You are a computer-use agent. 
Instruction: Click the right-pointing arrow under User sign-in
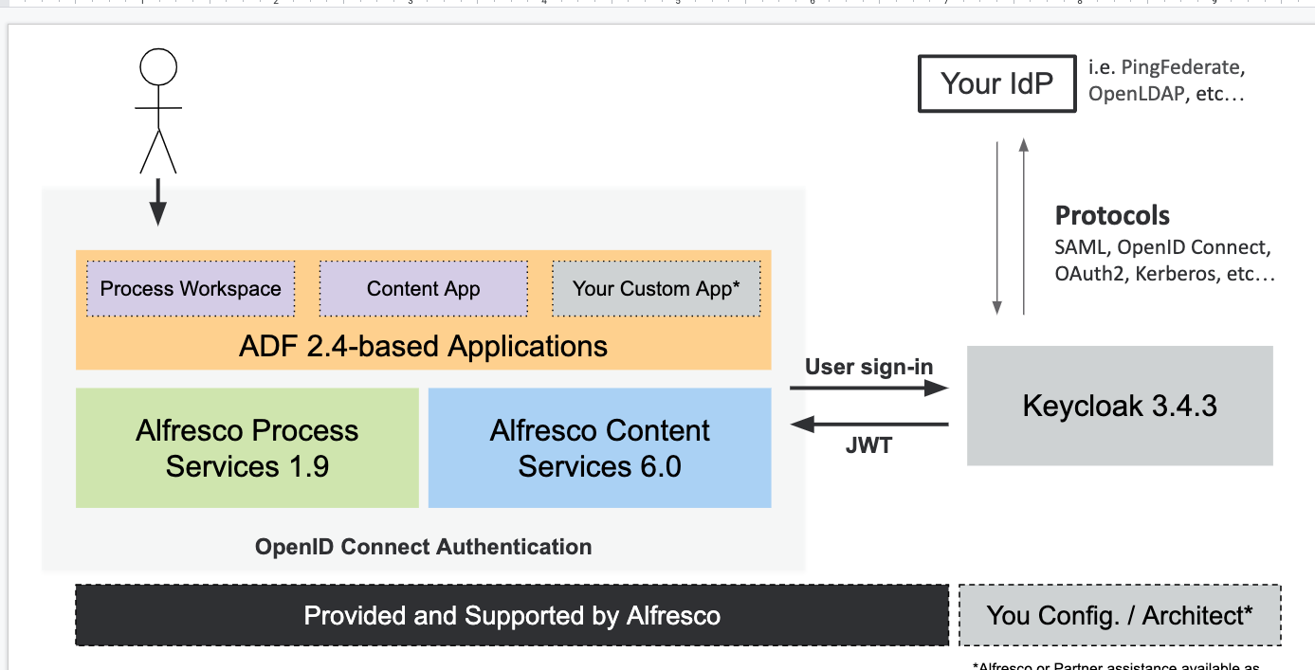869,388
